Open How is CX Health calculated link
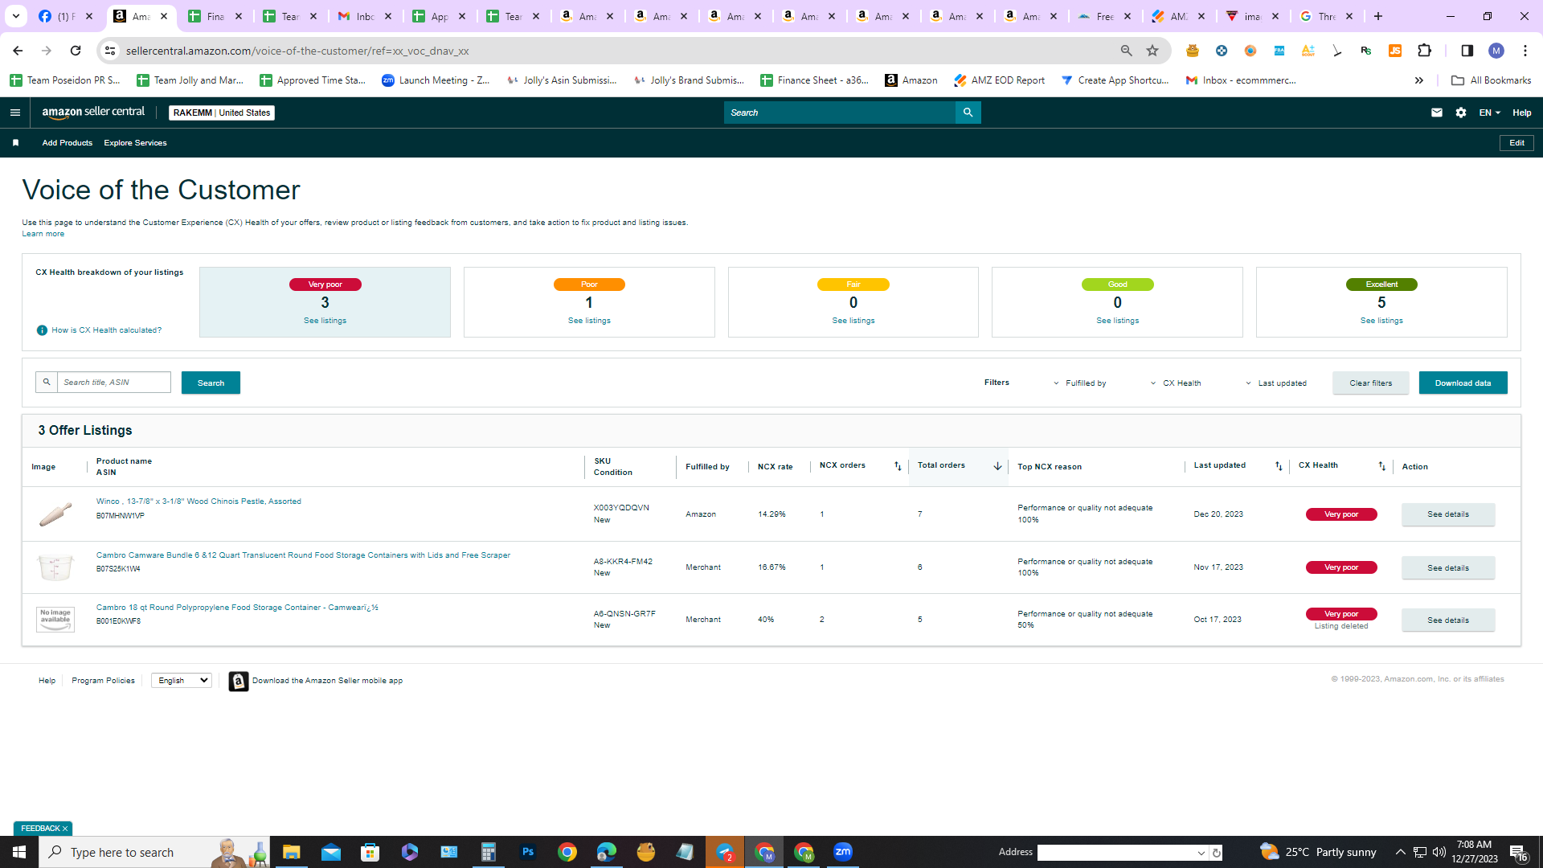1543x868 pixels. [106, 330]
